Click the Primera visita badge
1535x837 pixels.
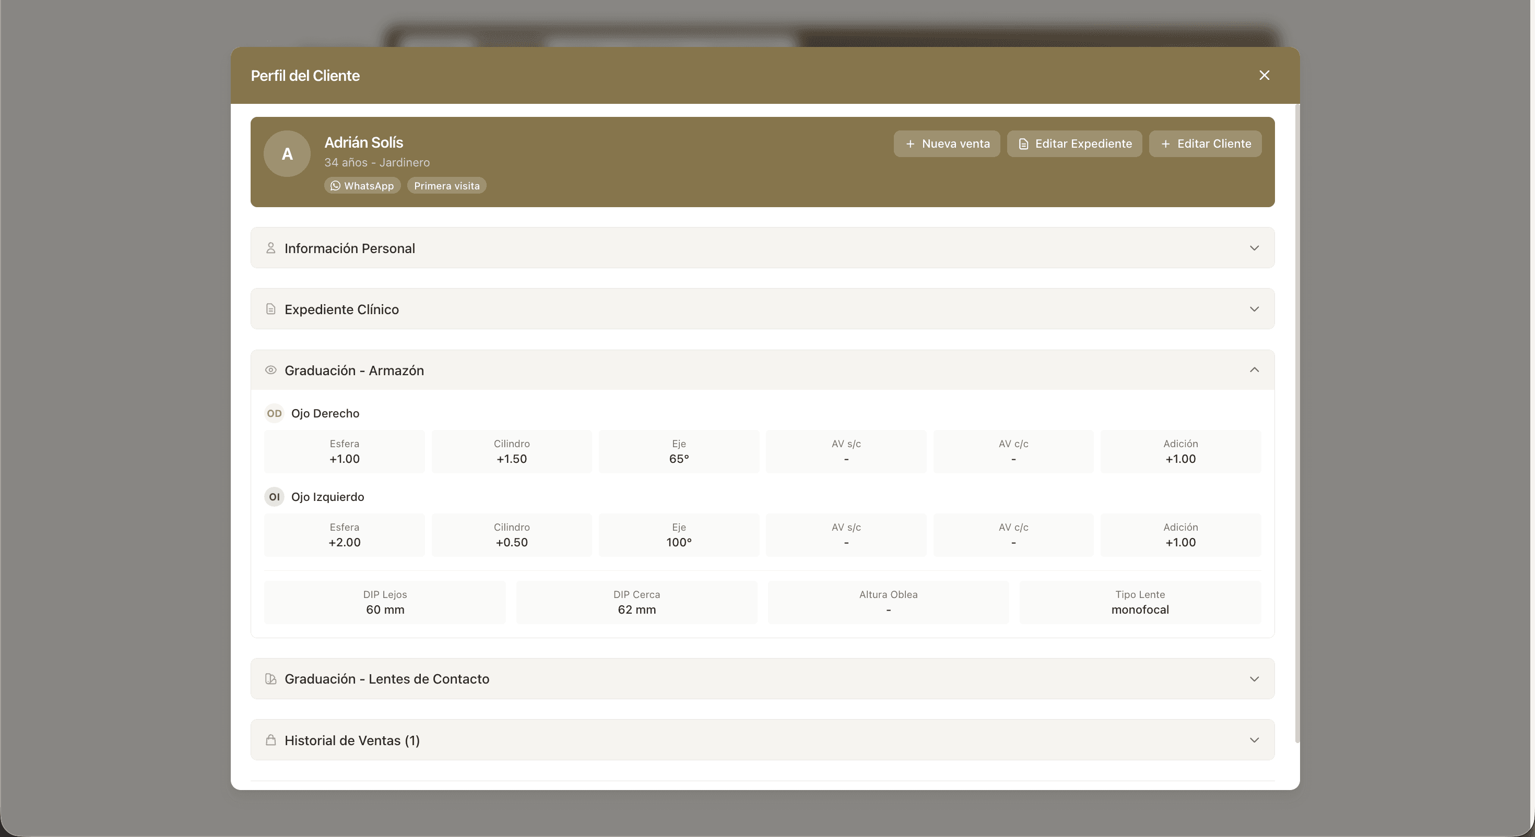(x=446, y=185)
